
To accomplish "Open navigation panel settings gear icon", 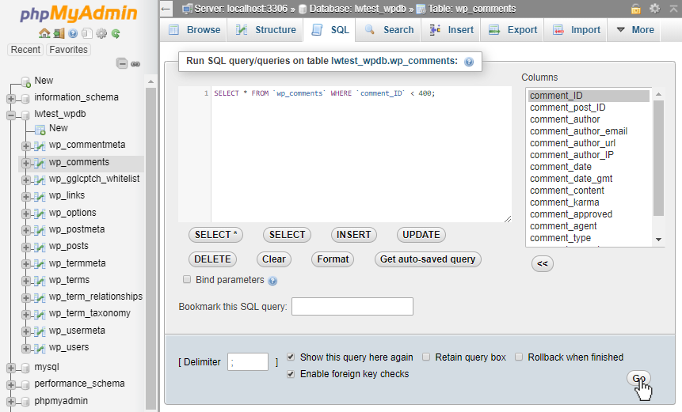I will [x=101, y=33].
